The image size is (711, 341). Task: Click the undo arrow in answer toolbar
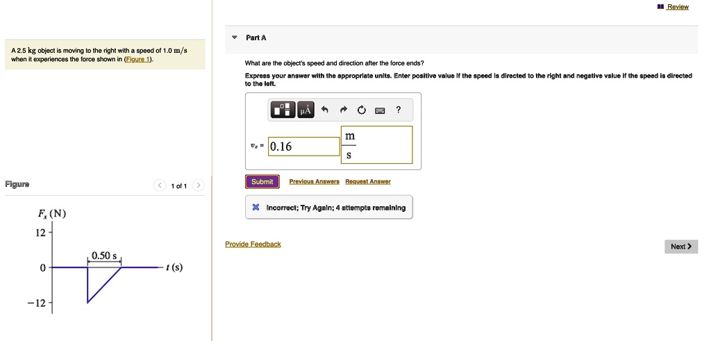click(324, 110)
